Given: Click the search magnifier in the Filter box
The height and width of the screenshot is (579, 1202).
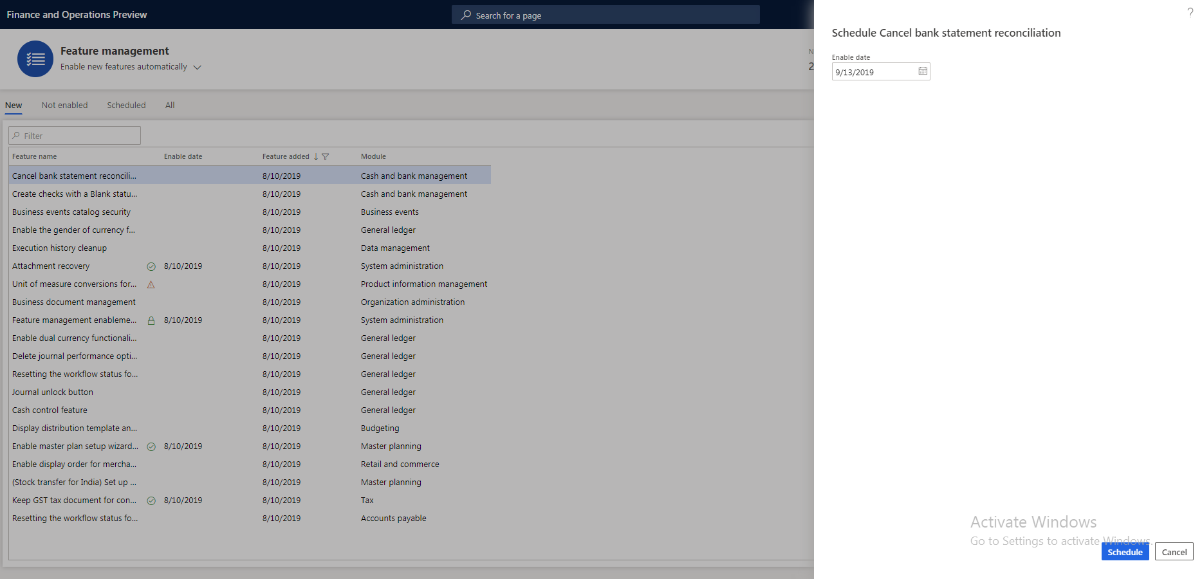Looking at the screenshot, I should click(17, 135).
